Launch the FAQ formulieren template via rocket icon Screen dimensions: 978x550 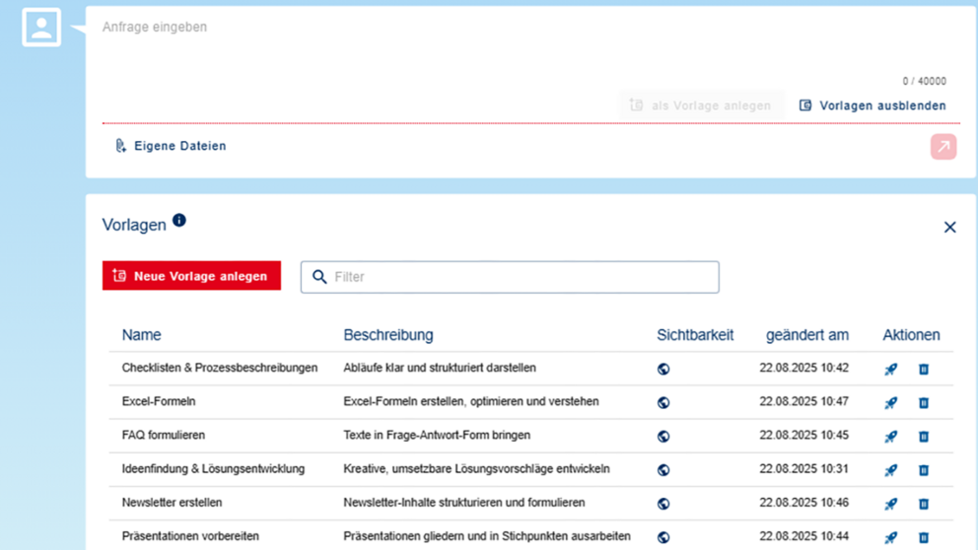(890, 437)
